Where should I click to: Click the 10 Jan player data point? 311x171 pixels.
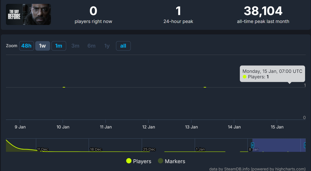64,87
